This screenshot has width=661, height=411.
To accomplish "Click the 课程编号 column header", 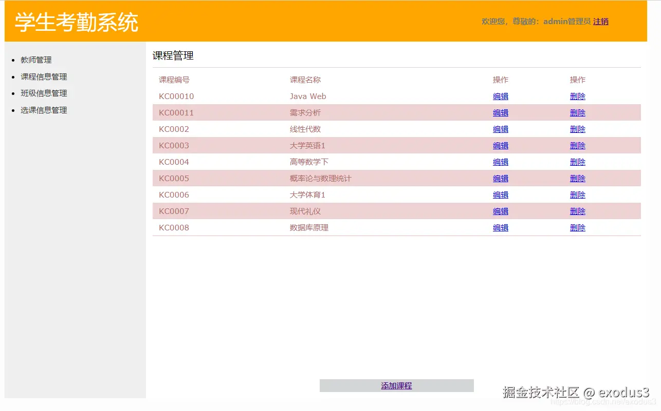I will point(174,80).
